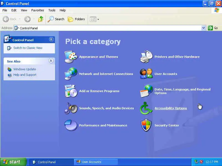Open the Forward button history dropdown arrow
The height and width of the screenshot is (166, 222).
coord(34,19)
